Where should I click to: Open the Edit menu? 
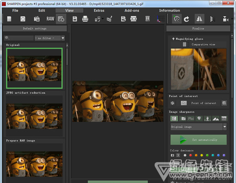pos(42,11)
